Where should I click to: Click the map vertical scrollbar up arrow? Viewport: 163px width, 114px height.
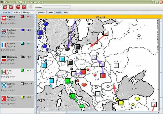tap(161, 20)
